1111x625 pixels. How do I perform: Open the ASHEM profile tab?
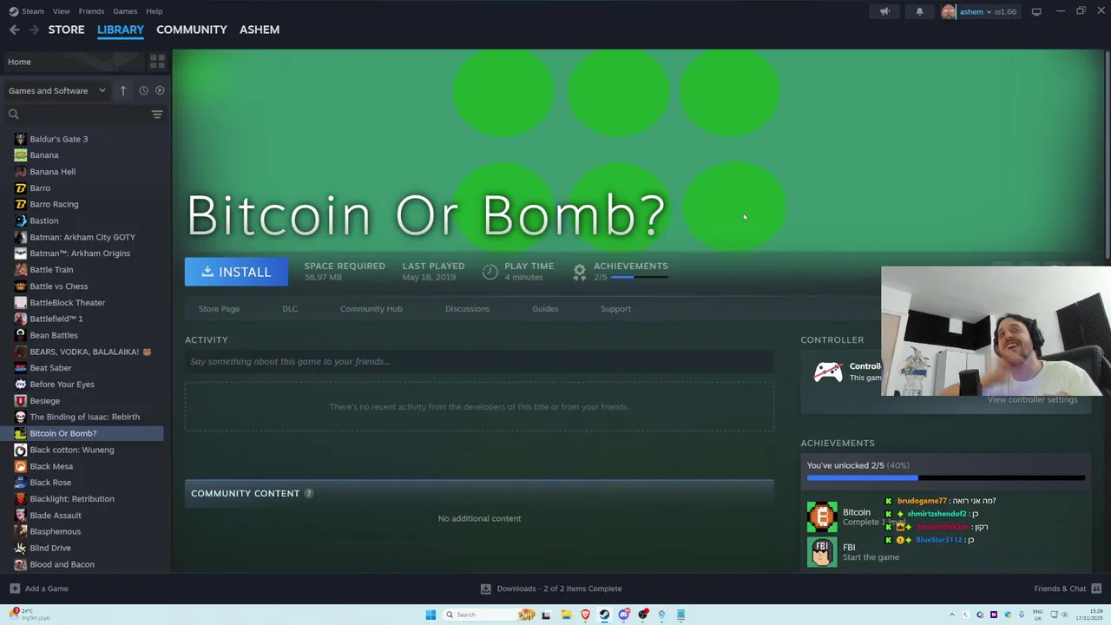(260, 30)
